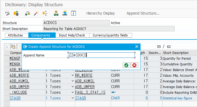Open the Types dropdown in the ADB_WERTE row

pyautogui.click(x=72, y=75)
